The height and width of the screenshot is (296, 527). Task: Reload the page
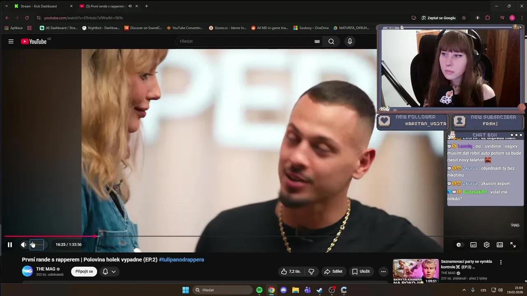tap(27, 18)
